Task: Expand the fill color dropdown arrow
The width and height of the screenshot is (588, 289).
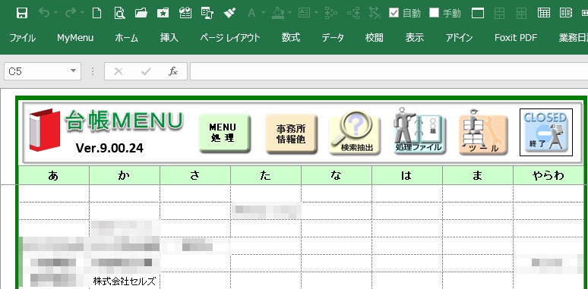Action: (x=290, y=13)
